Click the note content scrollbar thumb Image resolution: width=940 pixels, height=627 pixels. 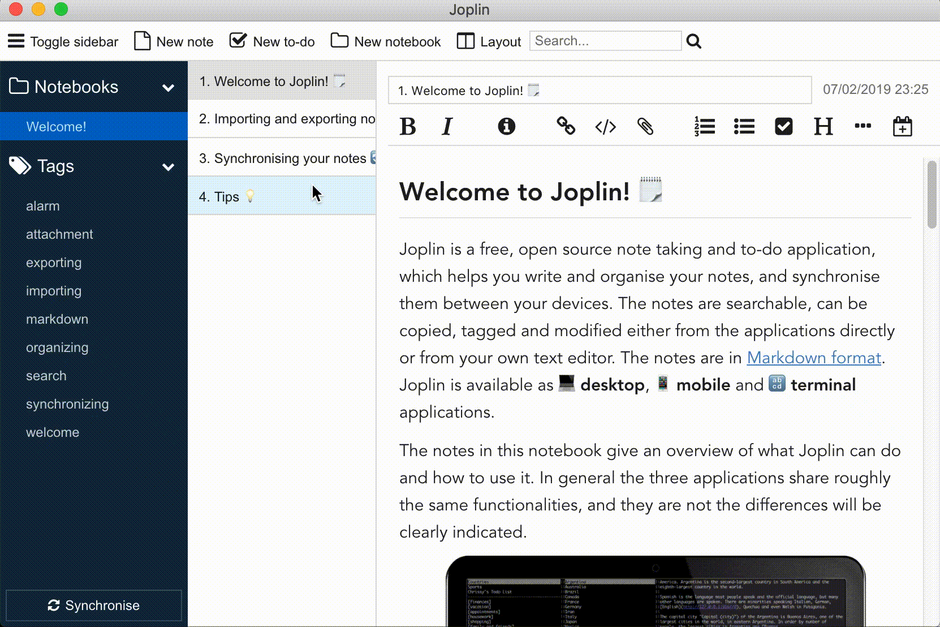click(932, 195)
